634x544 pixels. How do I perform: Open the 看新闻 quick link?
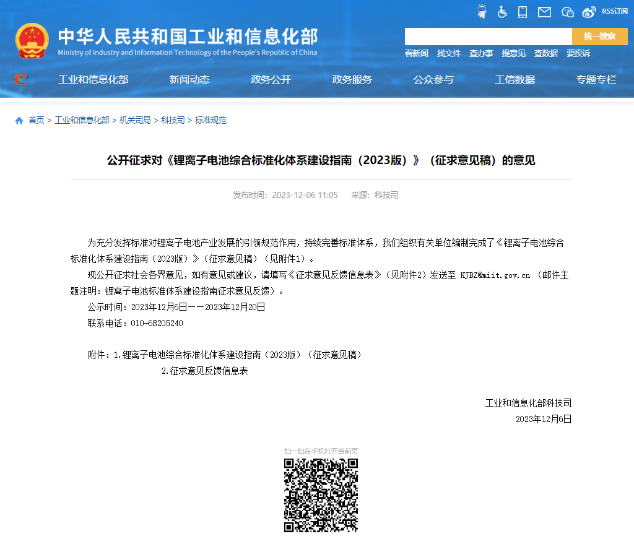[416, 53]
